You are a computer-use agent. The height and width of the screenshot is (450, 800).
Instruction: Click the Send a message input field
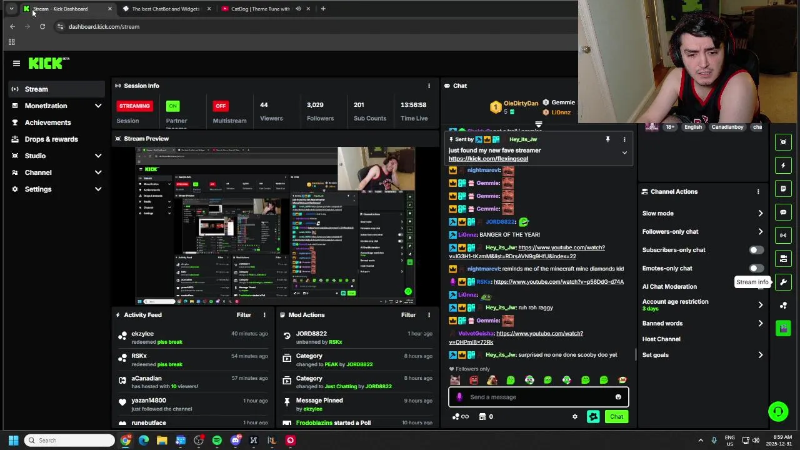pos(538,397)
